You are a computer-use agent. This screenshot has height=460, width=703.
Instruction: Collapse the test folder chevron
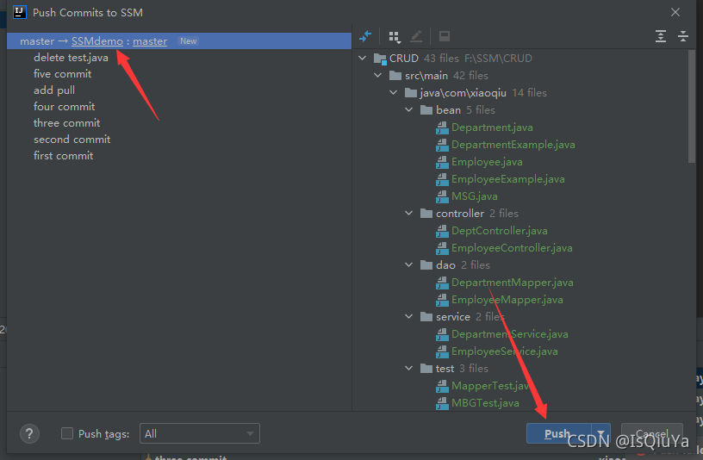pyautogui.click(x=409, y=368)
